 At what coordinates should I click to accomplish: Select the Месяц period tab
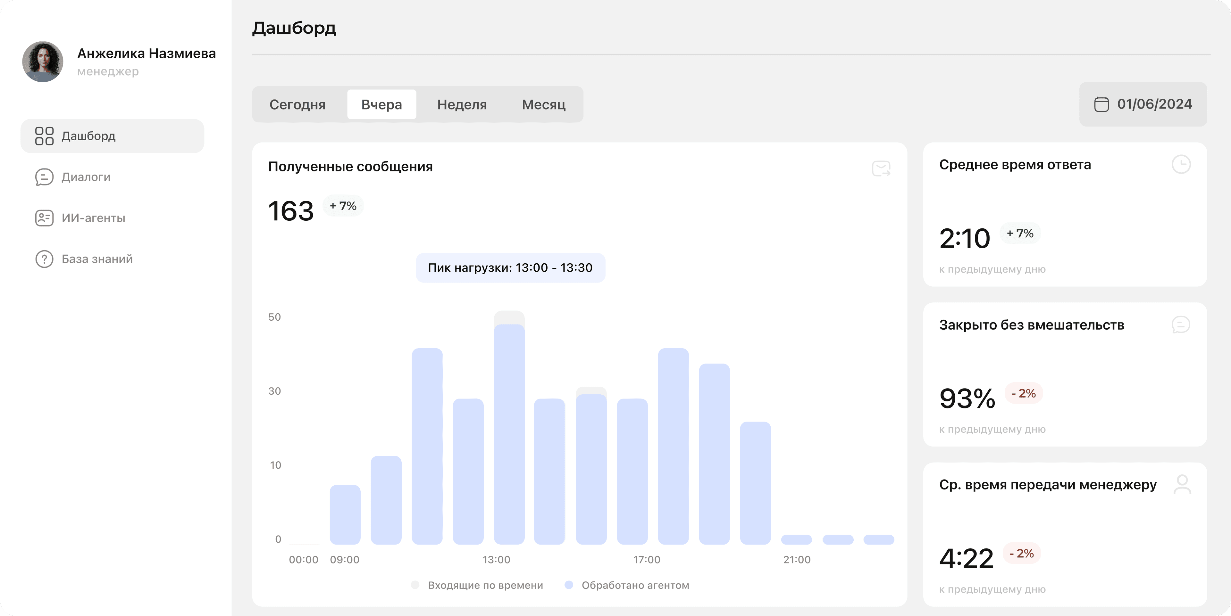tap(543, 104)
